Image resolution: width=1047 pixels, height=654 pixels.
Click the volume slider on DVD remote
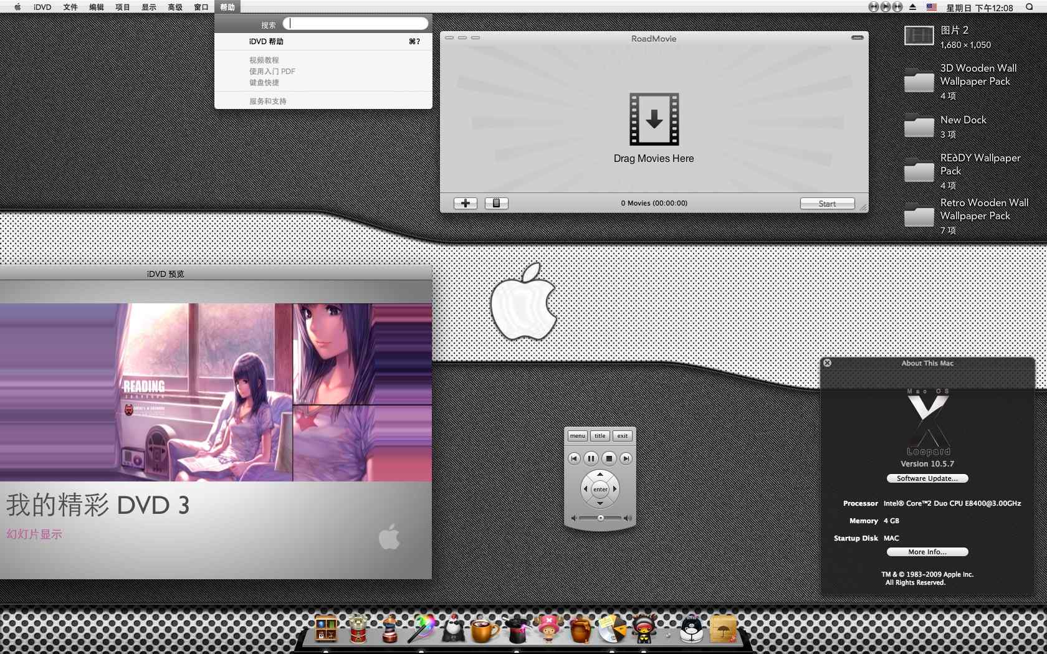600,518
